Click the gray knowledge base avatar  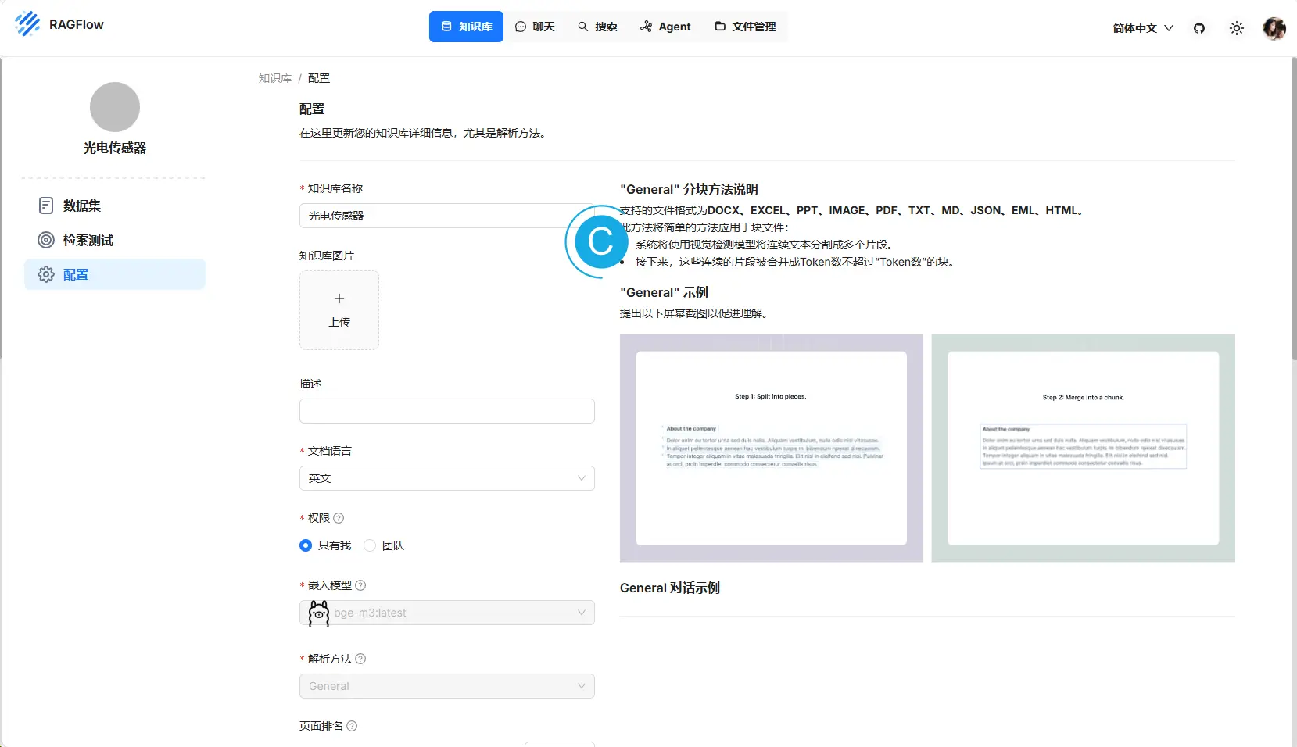[115, 107]
